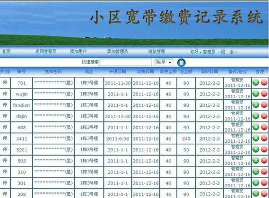Open 地址管理 in the navigation bar
Screen dimensions: 269x198
(x=157, y=52)
